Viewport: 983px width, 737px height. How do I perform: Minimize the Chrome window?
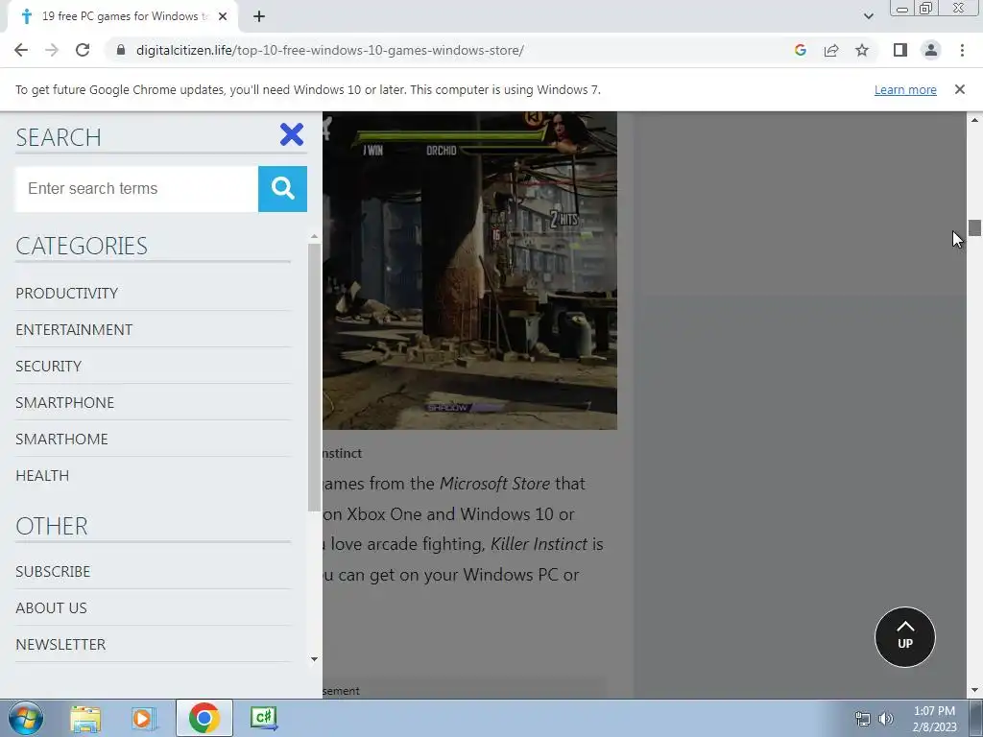coord(902,9)
